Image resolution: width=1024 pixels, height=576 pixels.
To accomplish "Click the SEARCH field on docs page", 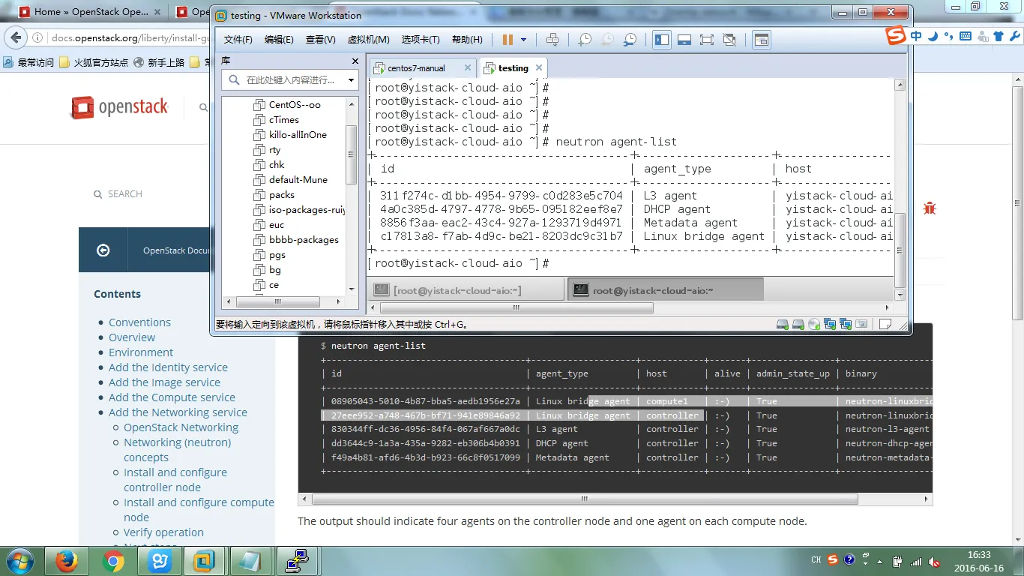I will click(118, 194).
